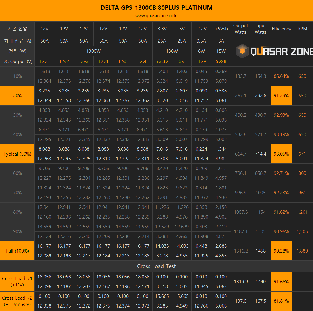This screenshot has height=311, width=313.
Task: Select the Full (100%) row label
Action: pyautogui.click(x=17, y=251)
